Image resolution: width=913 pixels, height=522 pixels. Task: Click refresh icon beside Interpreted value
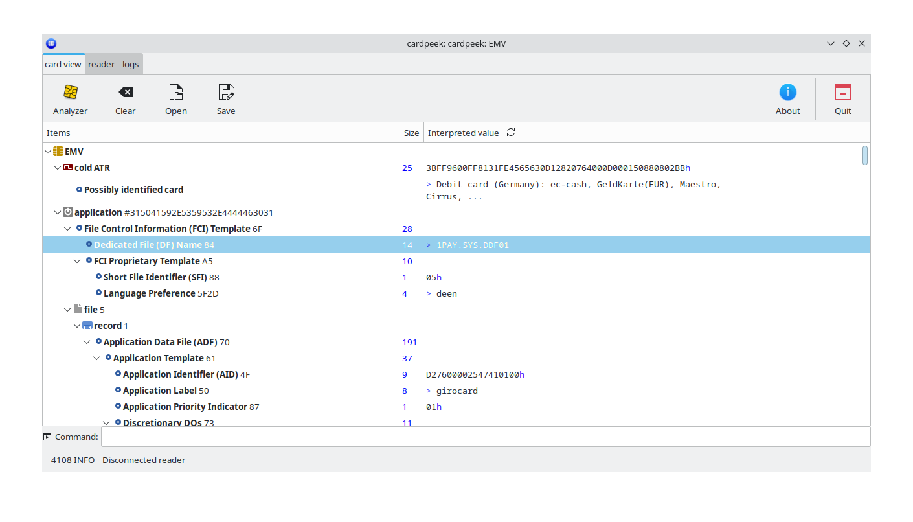click(x=511, y=132)
